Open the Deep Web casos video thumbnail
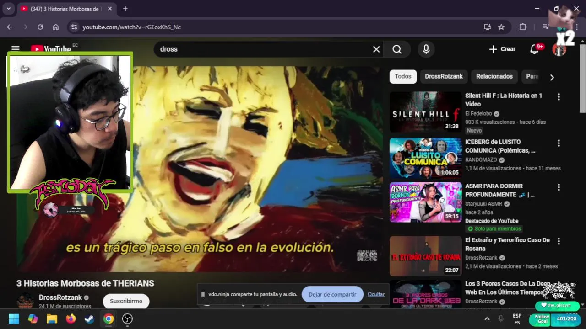Screen dimensions: 586x329 tap(426, 294)
